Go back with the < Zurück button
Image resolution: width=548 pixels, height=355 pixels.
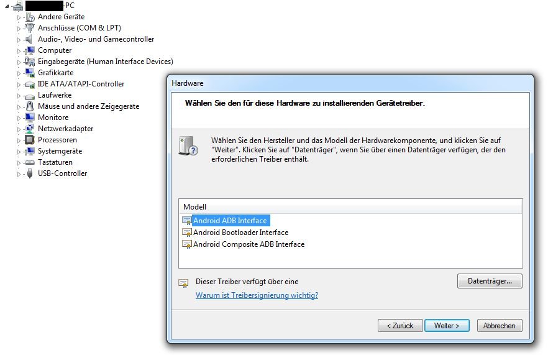400,326
